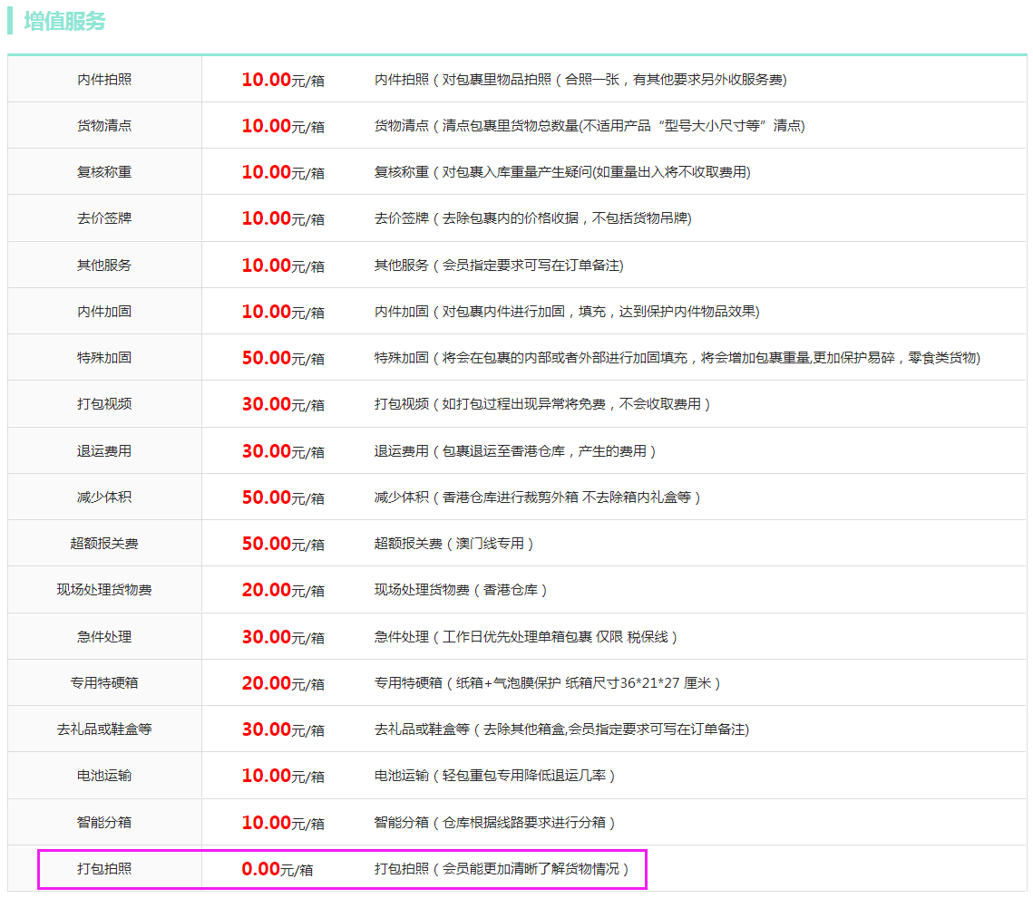The image size is (1033, 898).
Task: Click the 超额报关费 description text
Action: (453, 544)
